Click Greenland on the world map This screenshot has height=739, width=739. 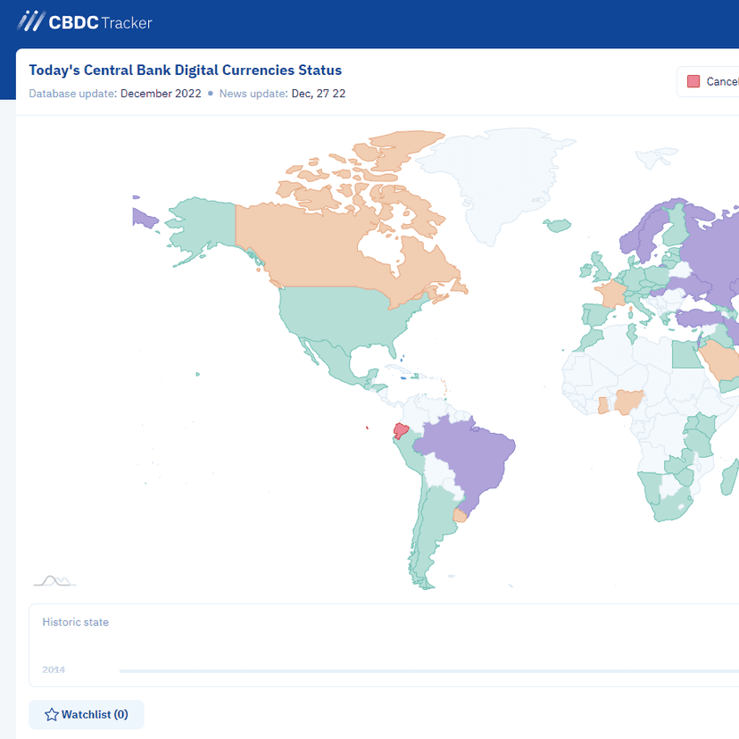click(x=500, y=179)
